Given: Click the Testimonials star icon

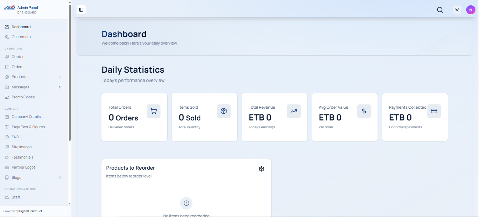Looking at the screenshot, I should (7, 157).
